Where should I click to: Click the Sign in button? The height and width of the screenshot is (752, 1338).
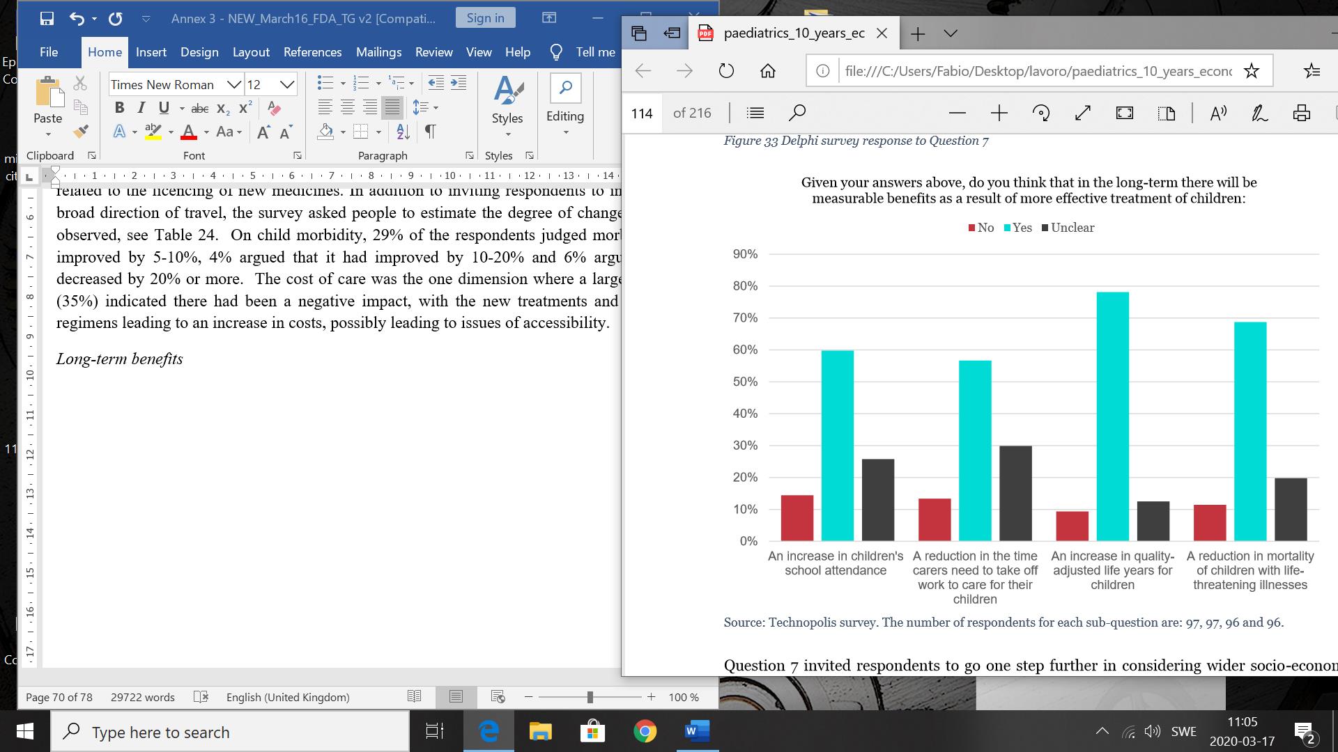point(485,18)
